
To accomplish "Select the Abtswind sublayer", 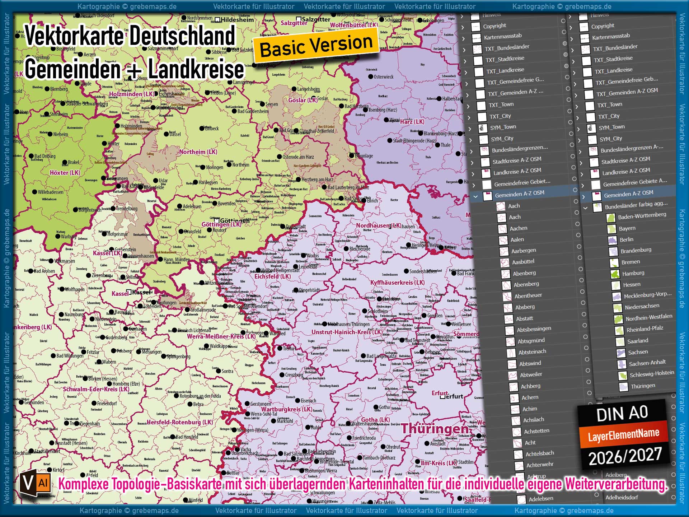I will [530, 363].
